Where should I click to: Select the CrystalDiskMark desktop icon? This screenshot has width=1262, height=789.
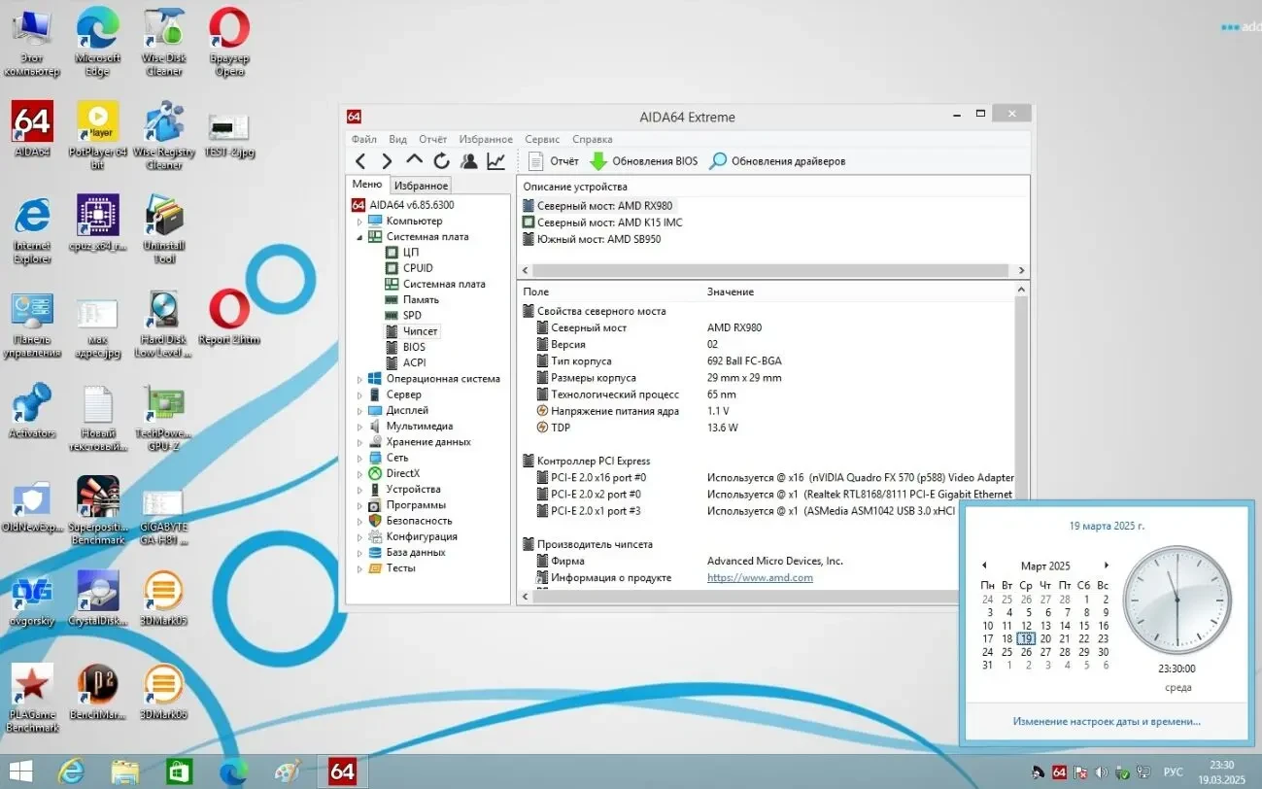click(x=98, y=598)
